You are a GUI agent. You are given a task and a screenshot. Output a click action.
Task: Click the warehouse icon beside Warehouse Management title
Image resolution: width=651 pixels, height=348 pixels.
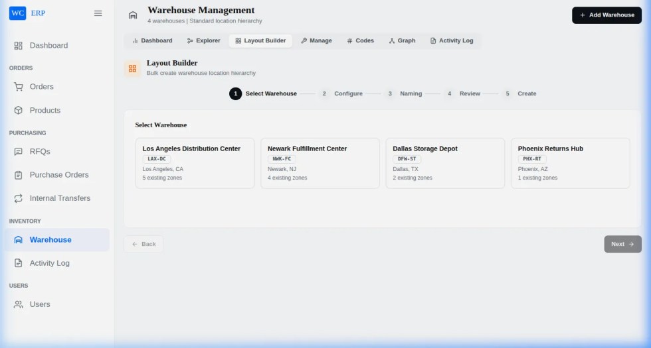133,15
